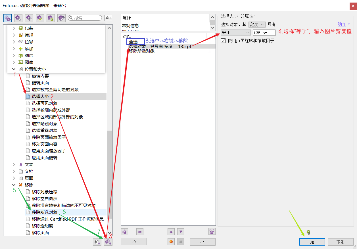Expand the 图层 category
The height and width of the screenshot is (249, 357).
coord(14,55)
